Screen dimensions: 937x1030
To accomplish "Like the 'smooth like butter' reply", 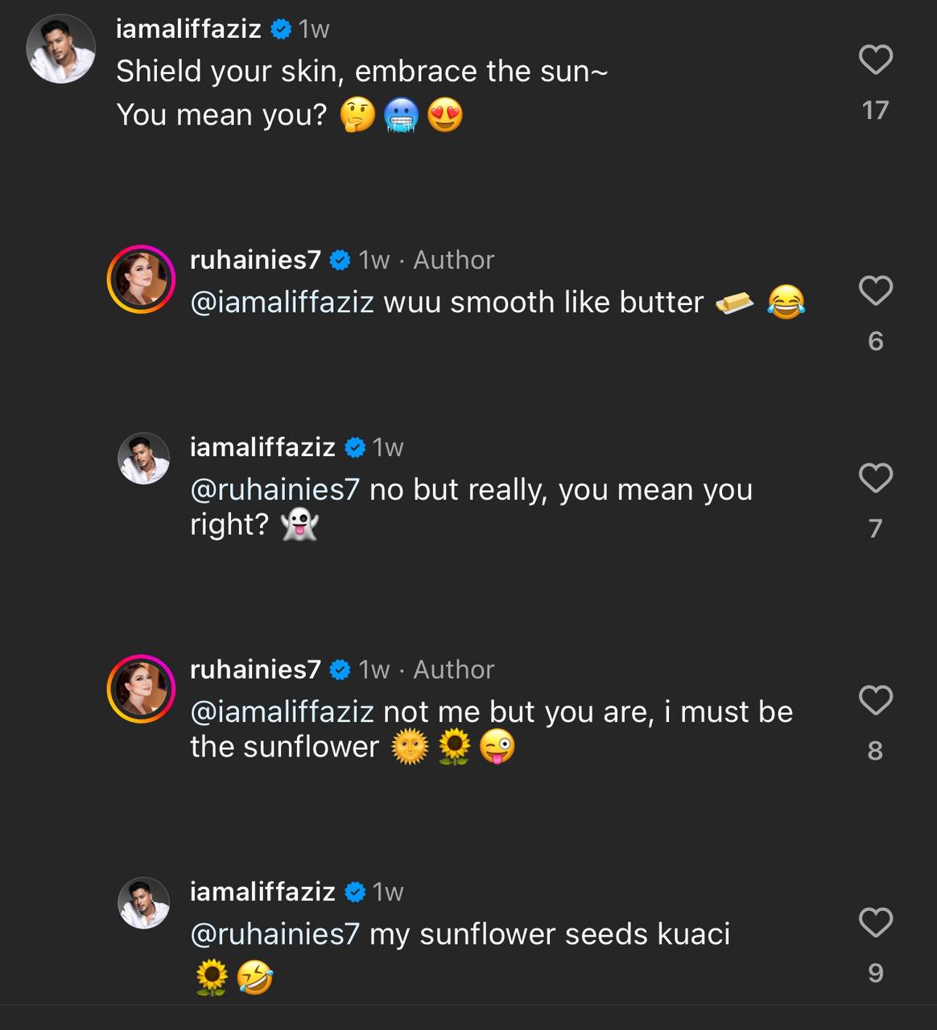I will 876,290.
